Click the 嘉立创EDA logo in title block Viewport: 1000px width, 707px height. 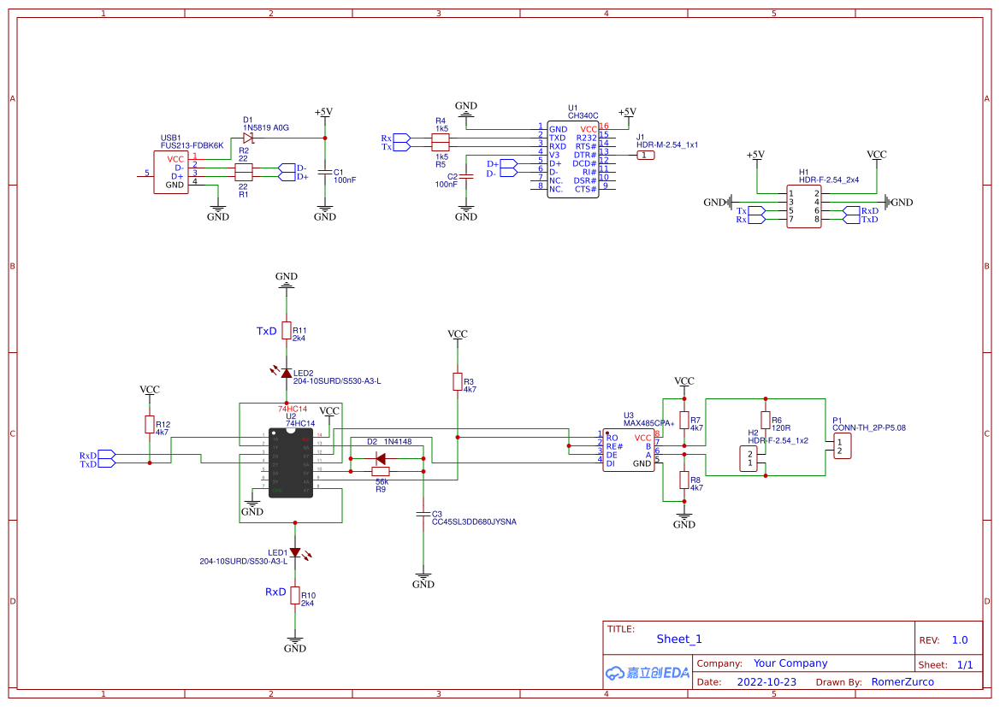(x=646, y=673)
